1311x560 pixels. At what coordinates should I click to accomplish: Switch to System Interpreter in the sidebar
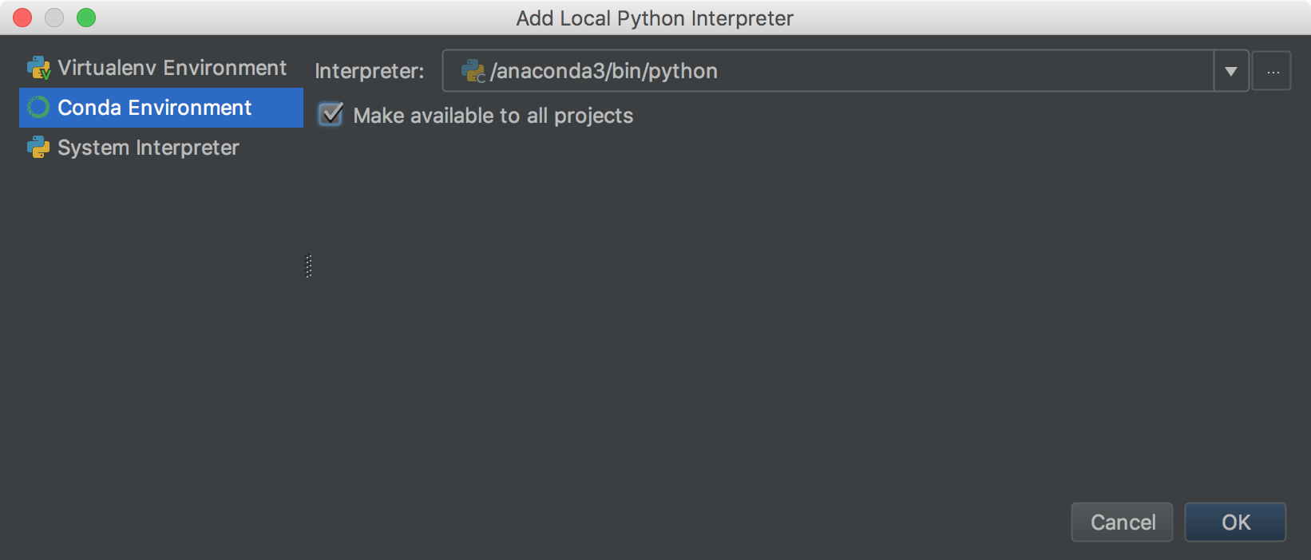149,148
